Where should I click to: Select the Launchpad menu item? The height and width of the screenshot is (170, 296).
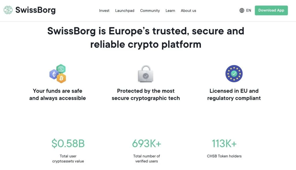(x=125, y=10)
